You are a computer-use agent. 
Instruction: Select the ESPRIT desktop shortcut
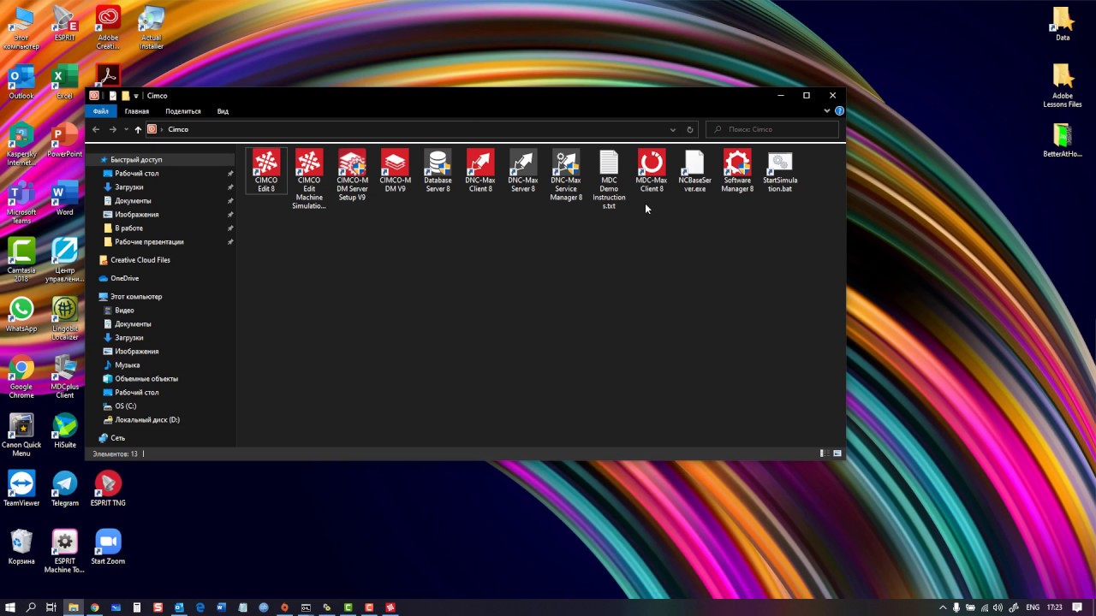coord(64,23)
